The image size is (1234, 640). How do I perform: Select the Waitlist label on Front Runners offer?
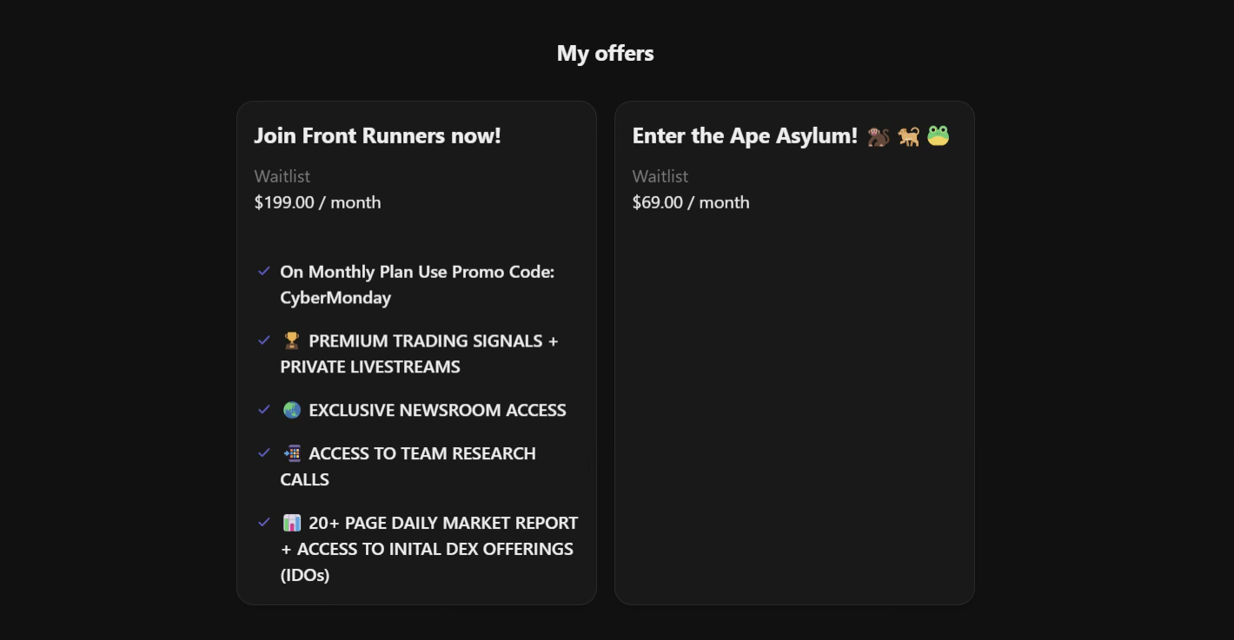pos(281,176)
